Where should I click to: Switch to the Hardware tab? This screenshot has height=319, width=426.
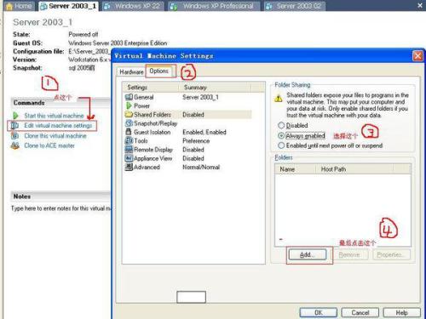pos(131,71)
